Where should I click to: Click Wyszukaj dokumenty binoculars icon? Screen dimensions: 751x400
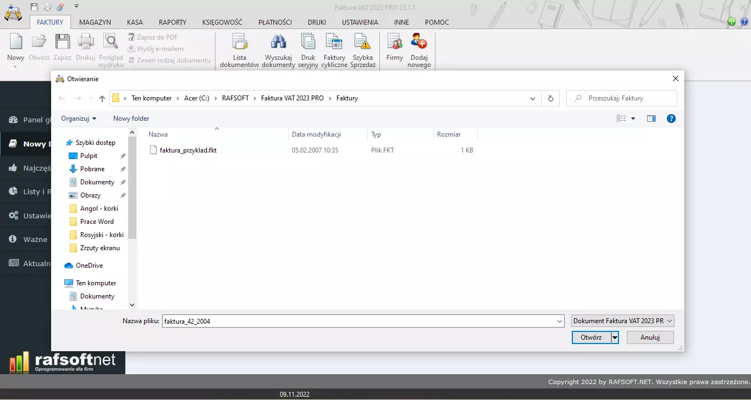[278, 49]
